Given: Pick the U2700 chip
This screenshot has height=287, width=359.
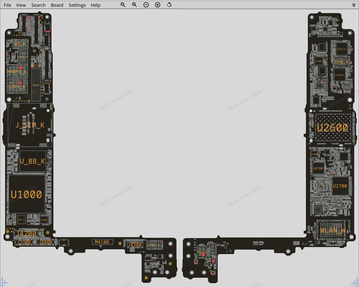Looking at the screenshot, I should 340,186.
